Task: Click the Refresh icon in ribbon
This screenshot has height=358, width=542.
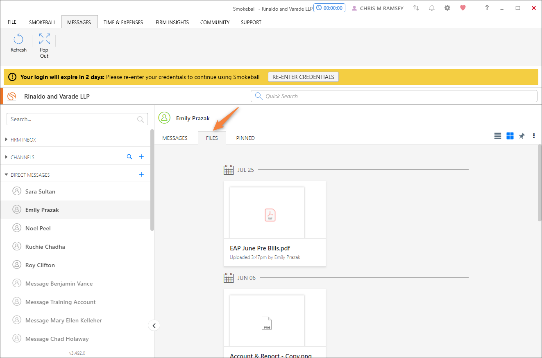Action: click(x=18, y=39)
